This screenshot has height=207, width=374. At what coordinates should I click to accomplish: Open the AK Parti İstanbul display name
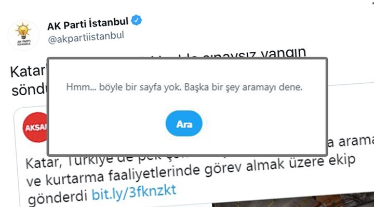(88, 24)
